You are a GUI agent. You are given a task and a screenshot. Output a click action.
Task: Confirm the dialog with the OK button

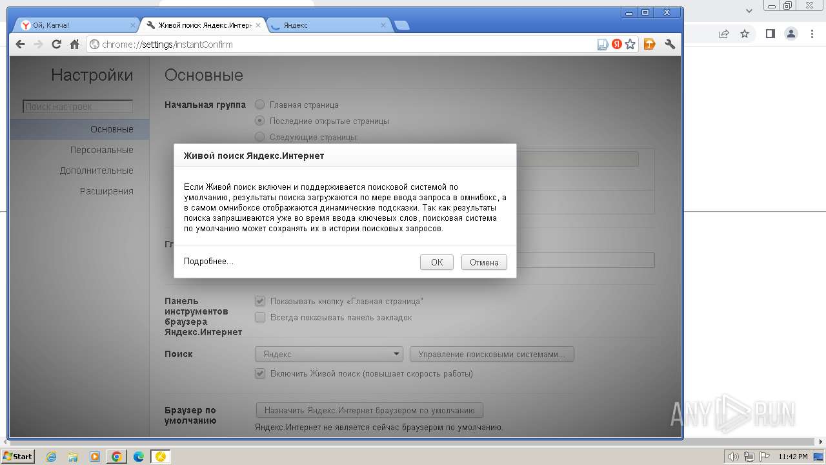[x=437, y=262]
